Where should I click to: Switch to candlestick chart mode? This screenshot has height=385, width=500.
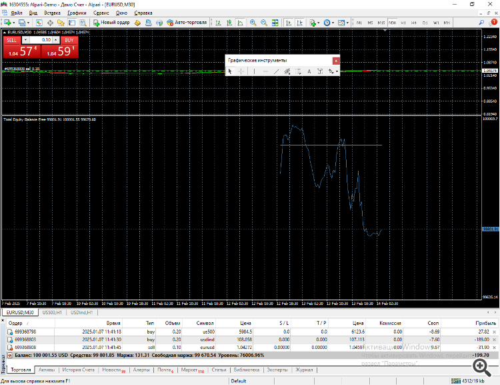pyautogui.click(x=229, y=23)
